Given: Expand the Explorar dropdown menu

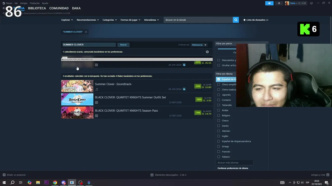Looking at the screenshot, I should click(x=67, y=20).
